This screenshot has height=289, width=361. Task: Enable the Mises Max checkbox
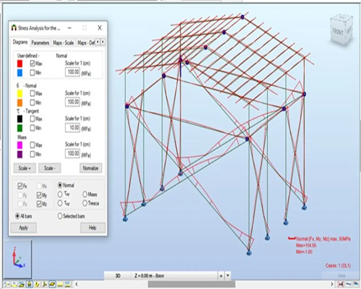coord(32,145)
